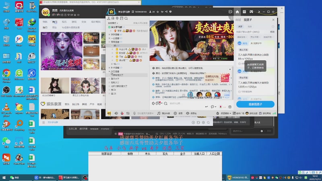Send the flower gift icon

coord(221,107)
